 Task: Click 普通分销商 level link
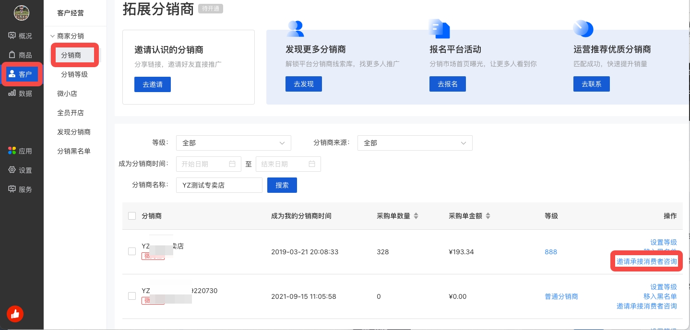point(561,296)
